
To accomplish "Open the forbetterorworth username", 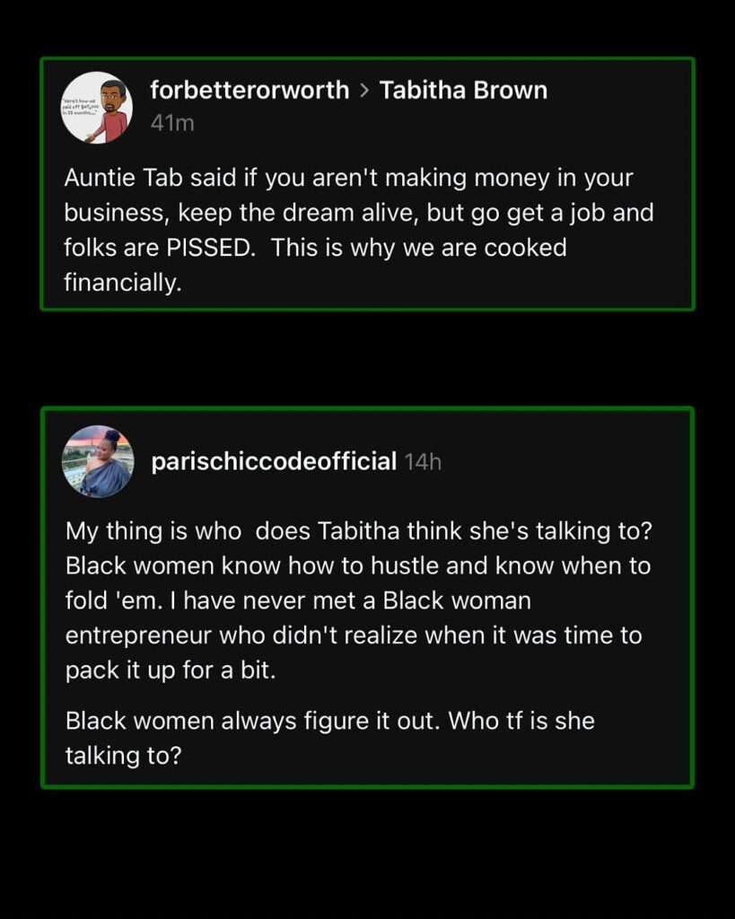I will click(x=249, y=90).
